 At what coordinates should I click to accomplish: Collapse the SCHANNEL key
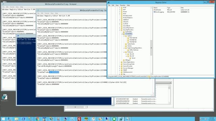point(122,34)
